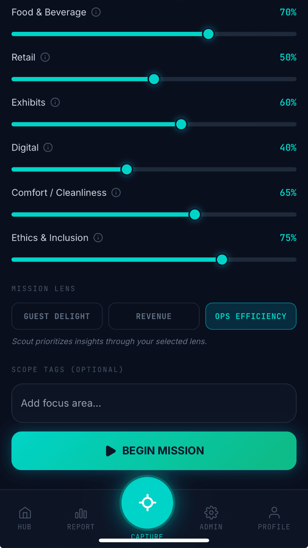Click the Food & Beverage slider handle

208,34
